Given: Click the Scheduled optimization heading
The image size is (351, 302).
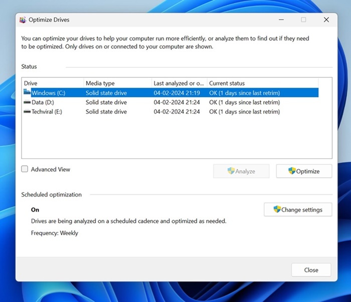Looking at the screenshot, I should point(52,195).
